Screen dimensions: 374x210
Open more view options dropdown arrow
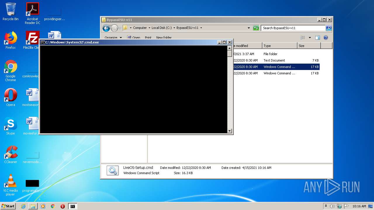click(310, 38)
